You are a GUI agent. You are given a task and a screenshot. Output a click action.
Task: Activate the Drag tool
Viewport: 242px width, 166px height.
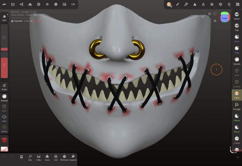[237, 50]
